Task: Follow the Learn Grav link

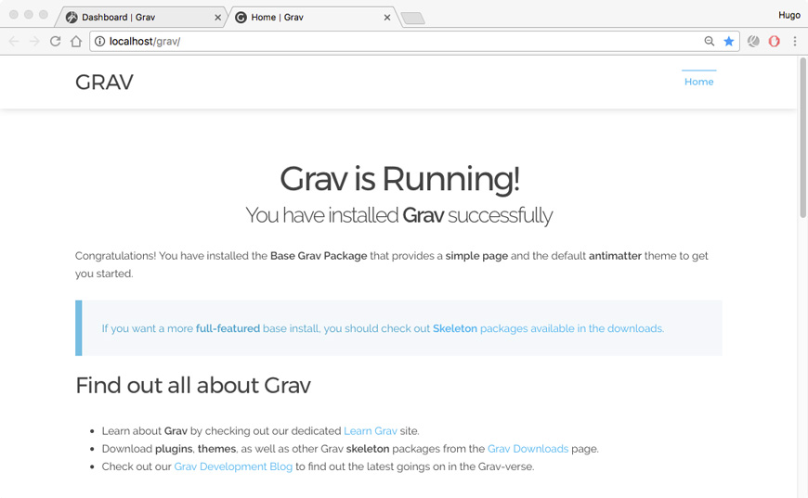Action: click(371, 430)
